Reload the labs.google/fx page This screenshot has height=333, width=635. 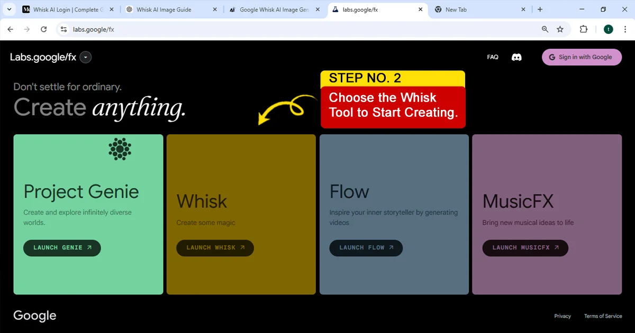44,30
